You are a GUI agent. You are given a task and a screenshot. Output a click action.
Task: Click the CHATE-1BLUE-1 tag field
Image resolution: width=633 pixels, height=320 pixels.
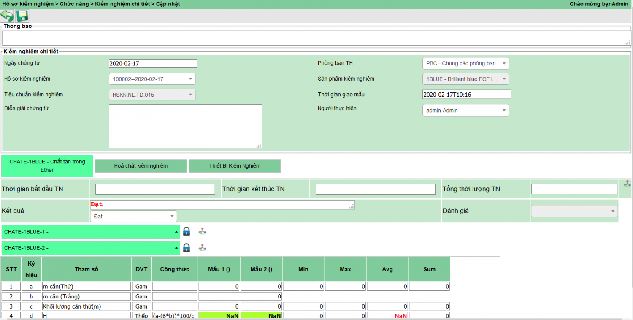coord(91,232)
